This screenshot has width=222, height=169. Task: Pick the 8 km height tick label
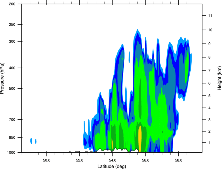point(209,57)
